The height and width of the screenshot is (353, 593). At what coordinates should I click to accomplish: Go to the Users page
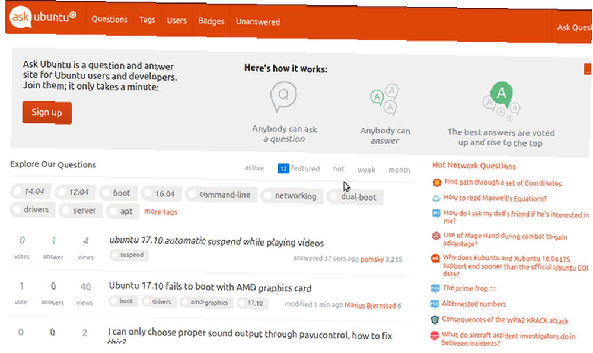pyautogui.click(x=177, y=20)
